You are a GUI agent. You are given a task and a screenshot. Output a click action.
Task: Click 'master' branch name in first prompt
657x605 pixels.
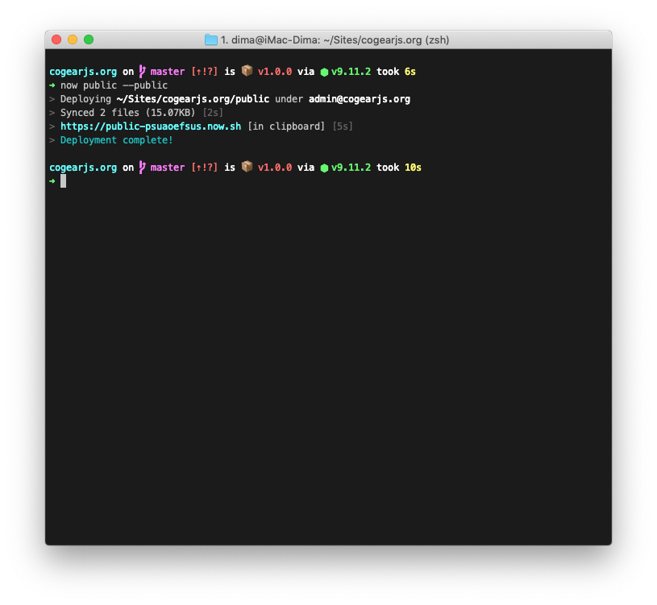168,72
